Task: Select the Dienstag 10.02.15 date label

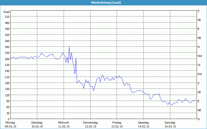Action: click(37, 124)
